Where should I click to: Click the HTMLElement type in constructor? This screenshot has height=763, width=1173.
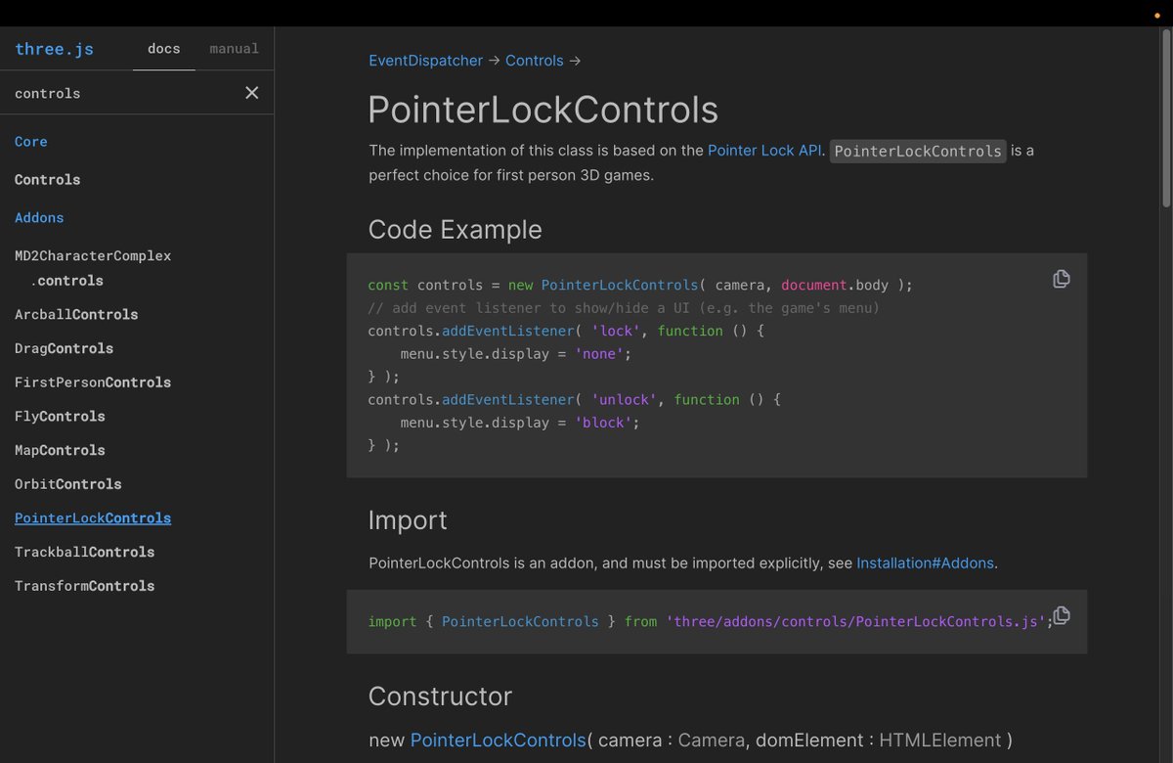940,741
